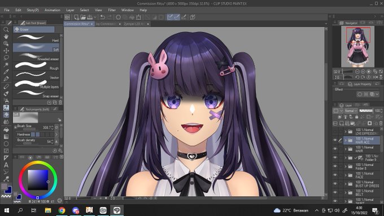384x216 pixels.
Task: Show the LOVE EXPRESSION layer folder
Action: pyautogui.click(x=335, y=132)
